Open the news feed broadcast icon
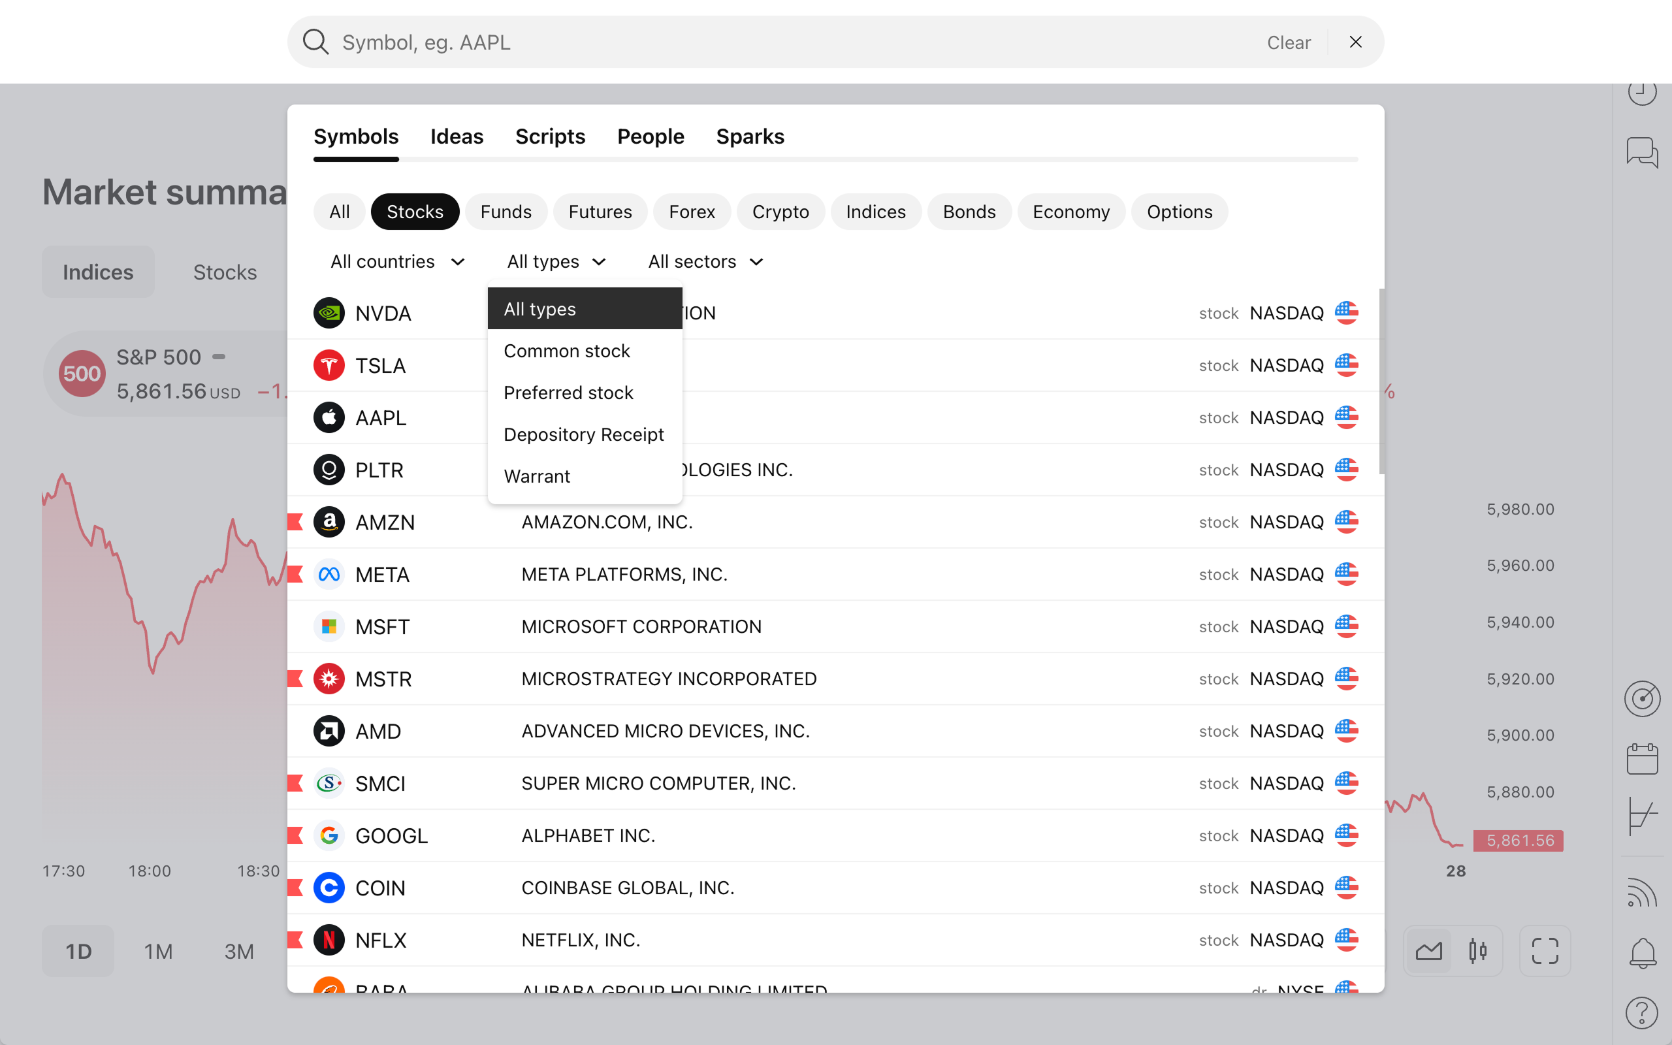 click(x=1641, y=892)
